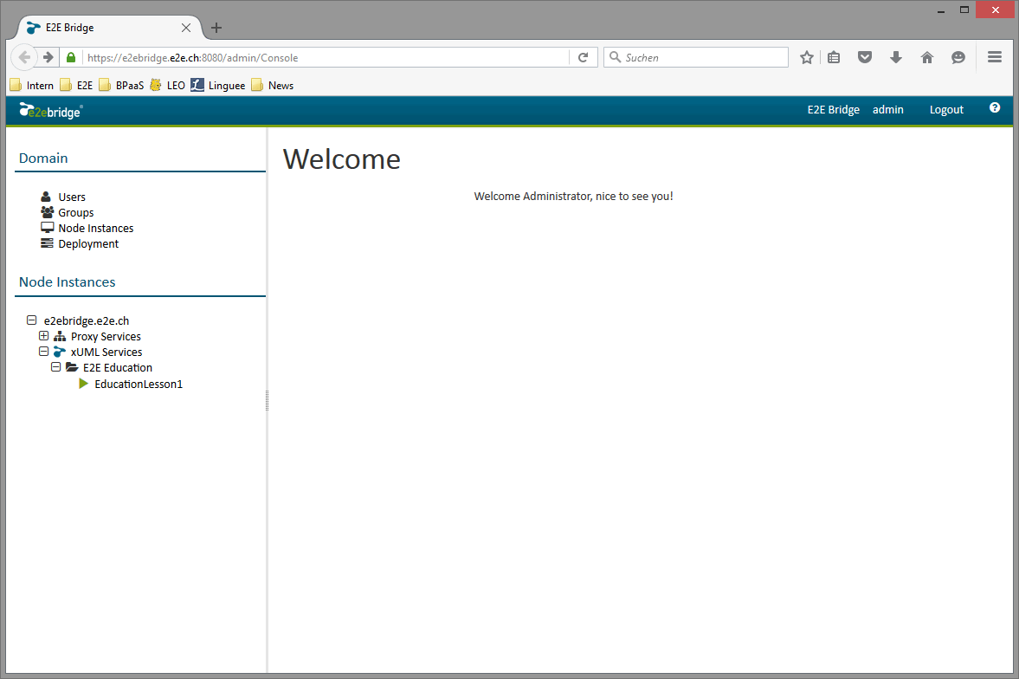Select the Proxy Services hierarchy icon
The image size is (1019, 679).
[60, 336]
